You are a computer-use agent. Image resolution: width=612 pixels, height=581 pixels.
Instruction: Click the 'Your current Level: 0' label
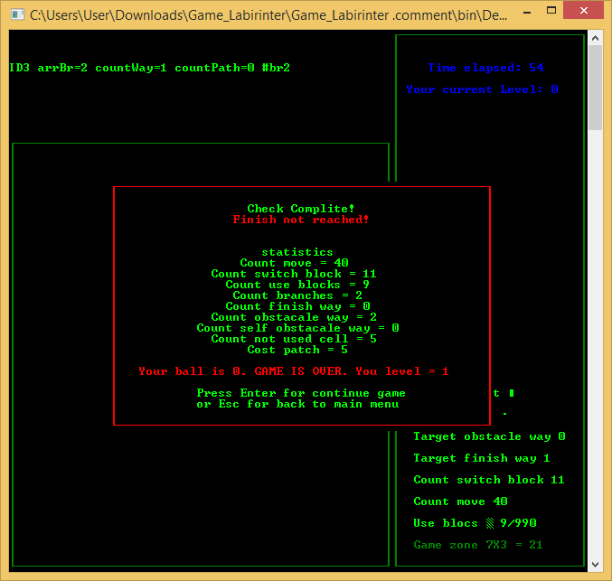pyautogui.click(x=482, y=89)
